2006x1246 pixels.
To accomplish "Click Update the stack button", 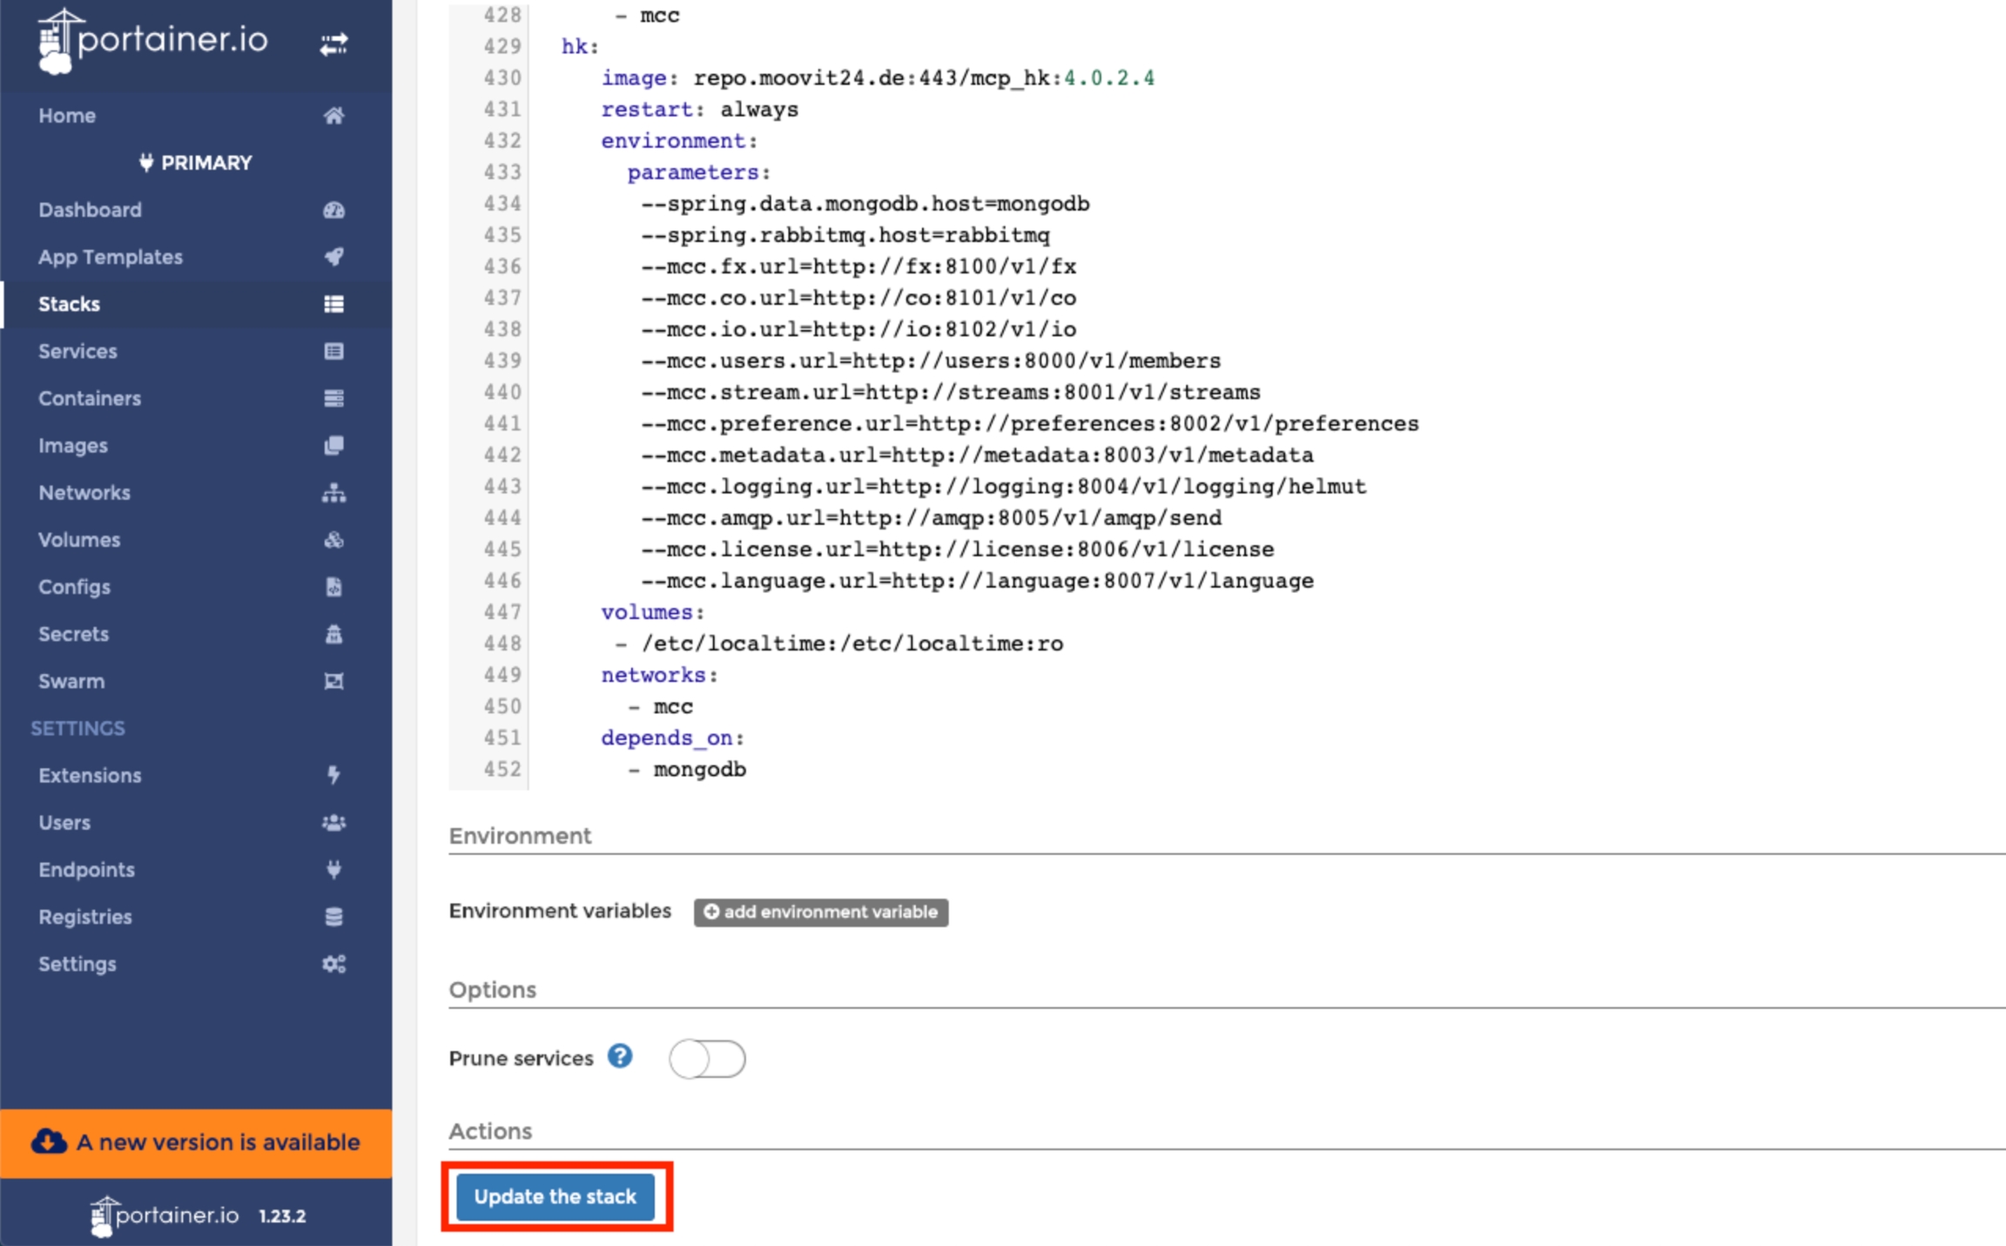I will pos(555,1196).
